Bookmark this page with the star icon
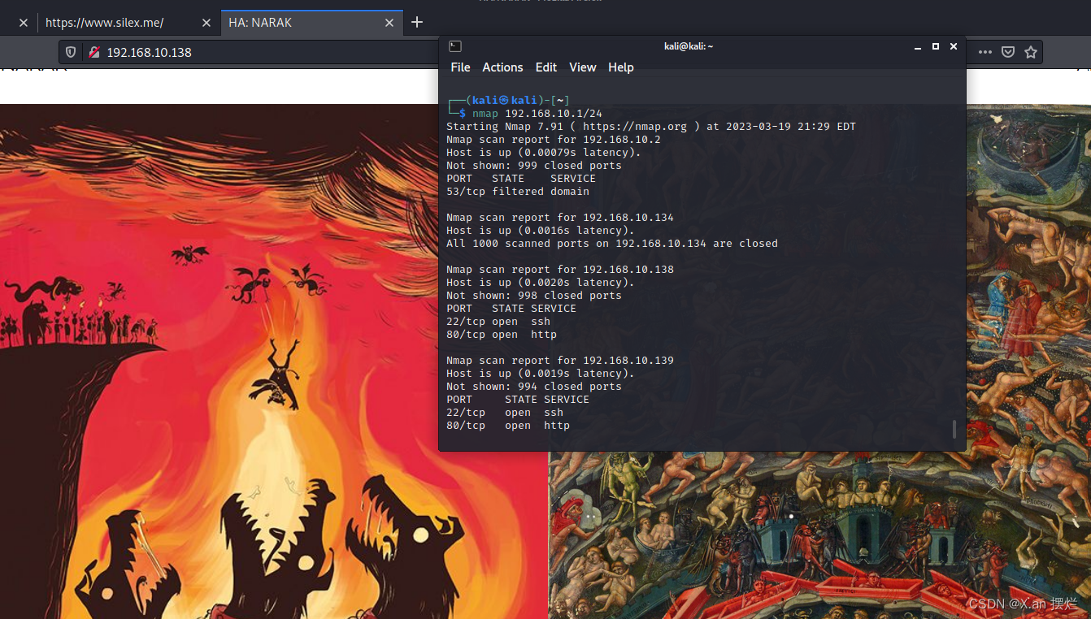 click(x=1031, y=52)
